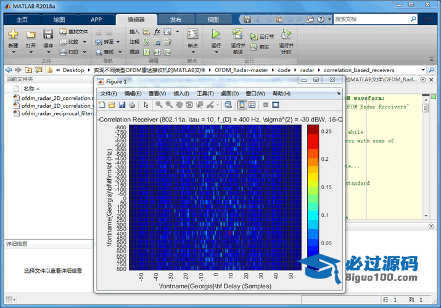The width and height of the screenshot is (441, 308).
Task: Expand the 打开 (Open) dropdown arrow
Action: (31, 52)
